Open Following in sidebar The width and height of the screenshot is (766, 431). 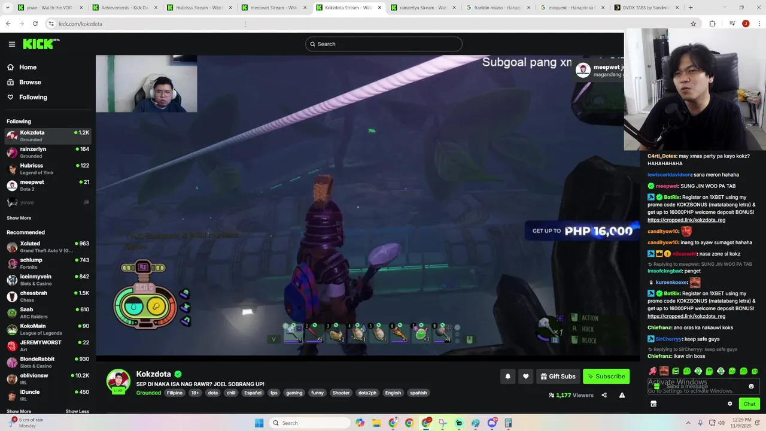click(x=33, y=97)
